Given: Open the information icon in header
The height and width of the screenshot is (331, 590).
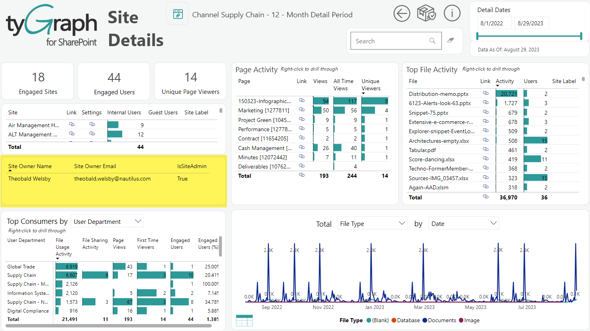Looking at the screenshot, I should tap(452, 14).
